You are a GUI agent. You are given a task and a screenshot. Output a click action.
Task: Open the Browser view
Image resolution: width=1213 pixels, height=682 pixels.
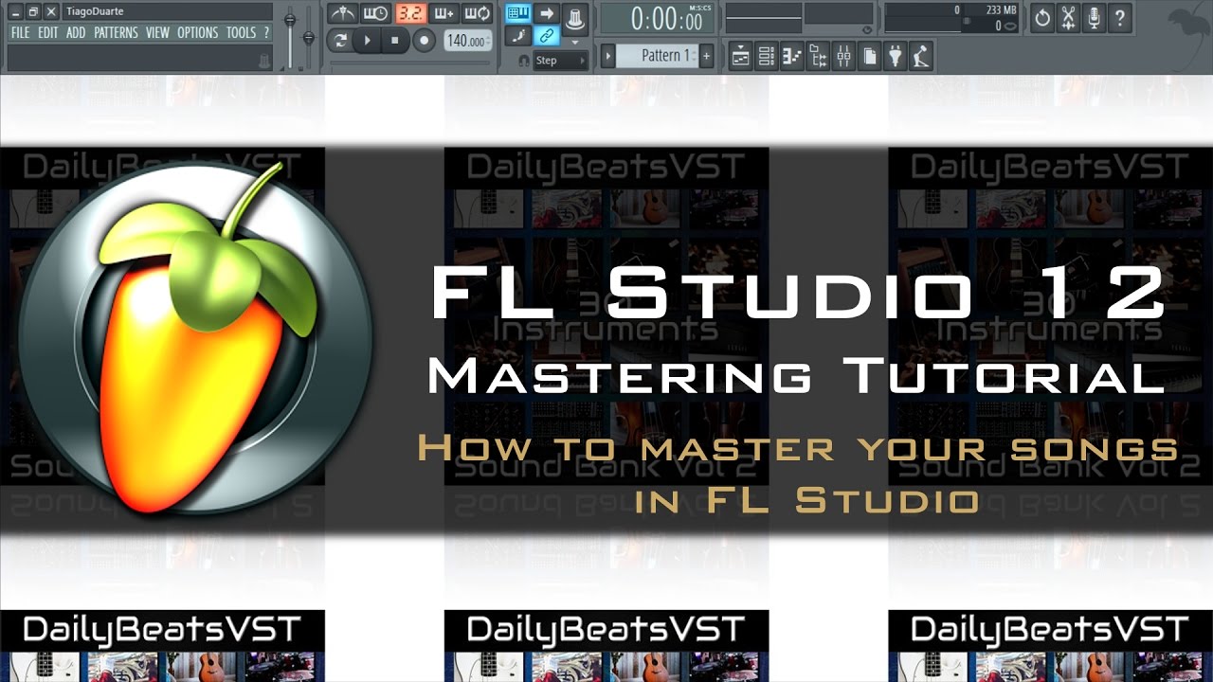pyautogui.click(x=818, y=57)
